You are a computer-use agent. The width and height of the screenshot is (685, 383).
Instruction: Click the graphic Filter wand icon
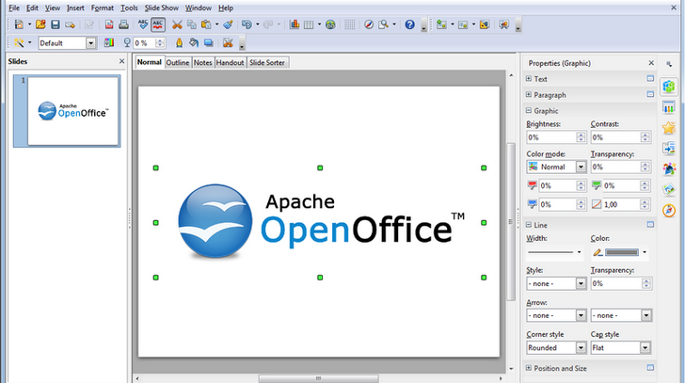click(x=19, y=42)
